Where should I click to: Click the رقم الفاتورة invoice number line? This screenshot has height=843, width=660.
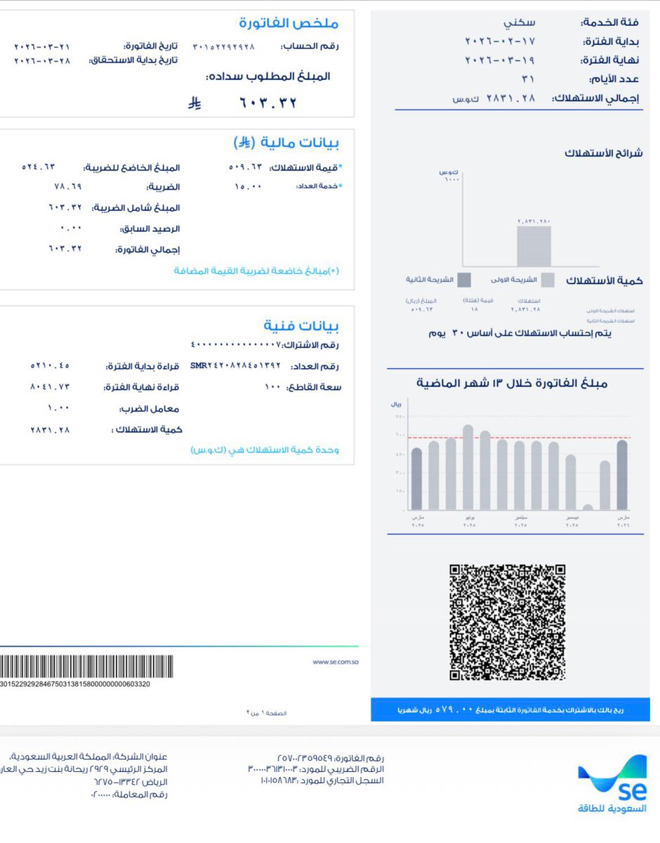331,758
